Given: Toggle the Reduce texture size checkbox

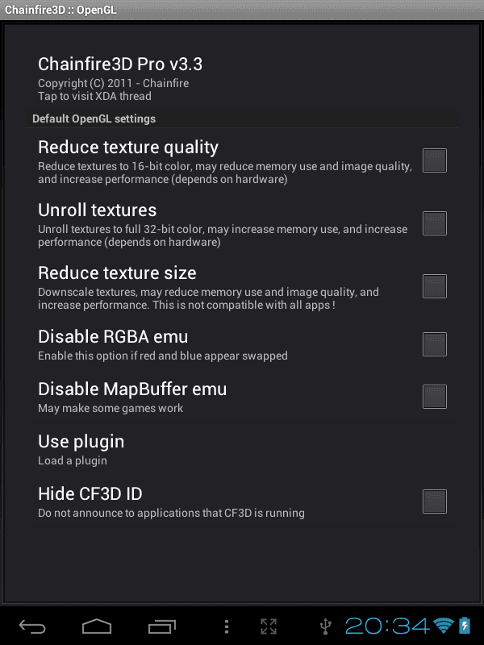Looking at the screenshot, I should [435, 286].
